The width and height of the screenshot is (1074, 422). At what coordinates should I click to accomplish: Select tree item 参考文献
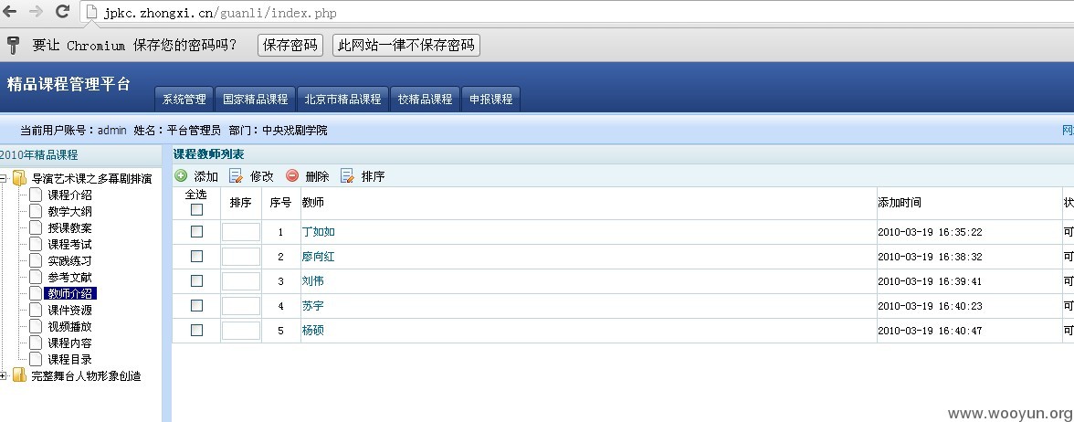tap(69, 278)
